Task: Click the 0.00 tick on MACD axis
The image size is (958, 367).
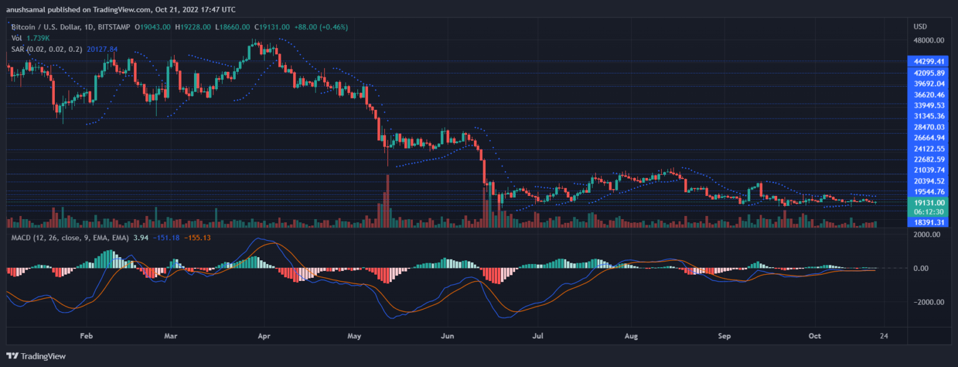Action: (x=922, y=268)
